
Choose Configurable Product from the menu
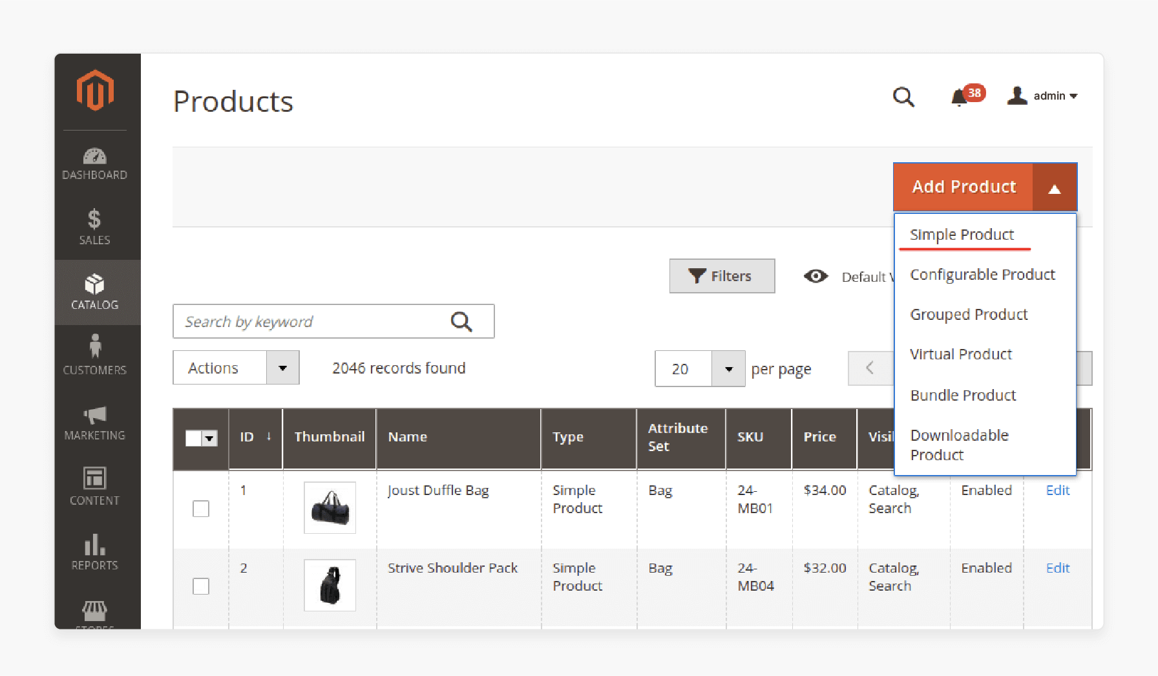click(x=982, y=275)
